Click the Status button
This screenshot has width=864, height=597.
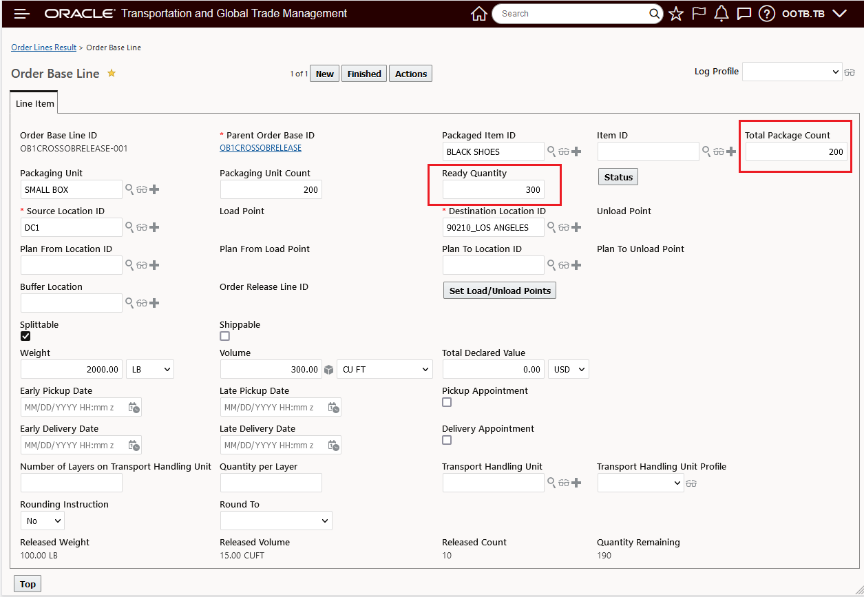(x=618, y=177)
